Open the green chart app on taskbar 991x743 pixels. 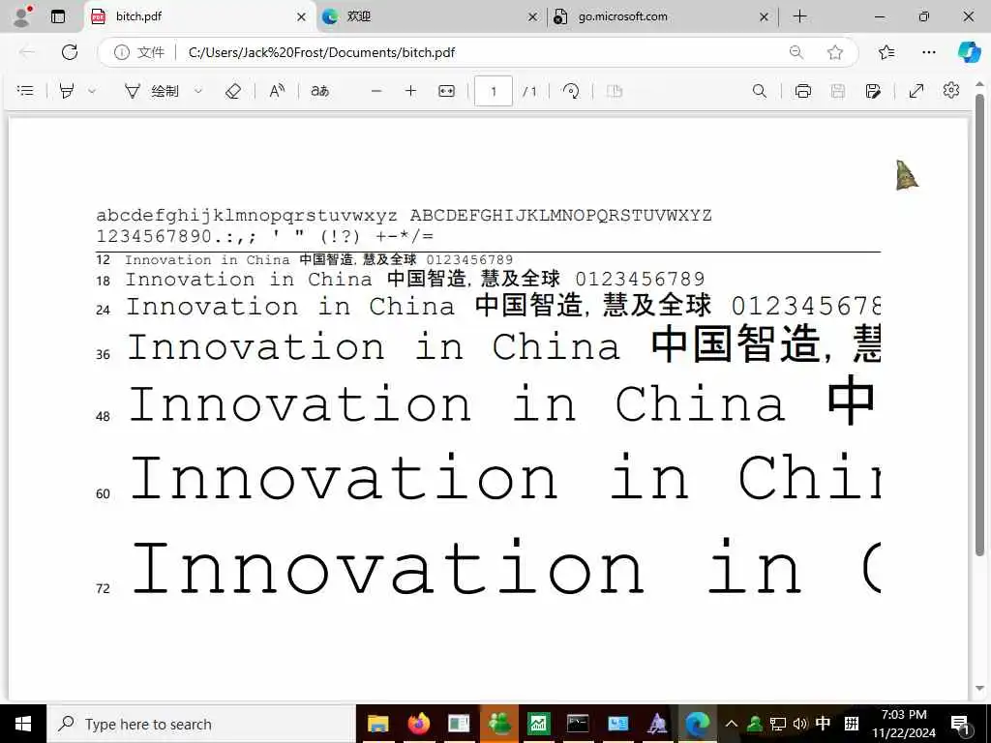point(538,724)
